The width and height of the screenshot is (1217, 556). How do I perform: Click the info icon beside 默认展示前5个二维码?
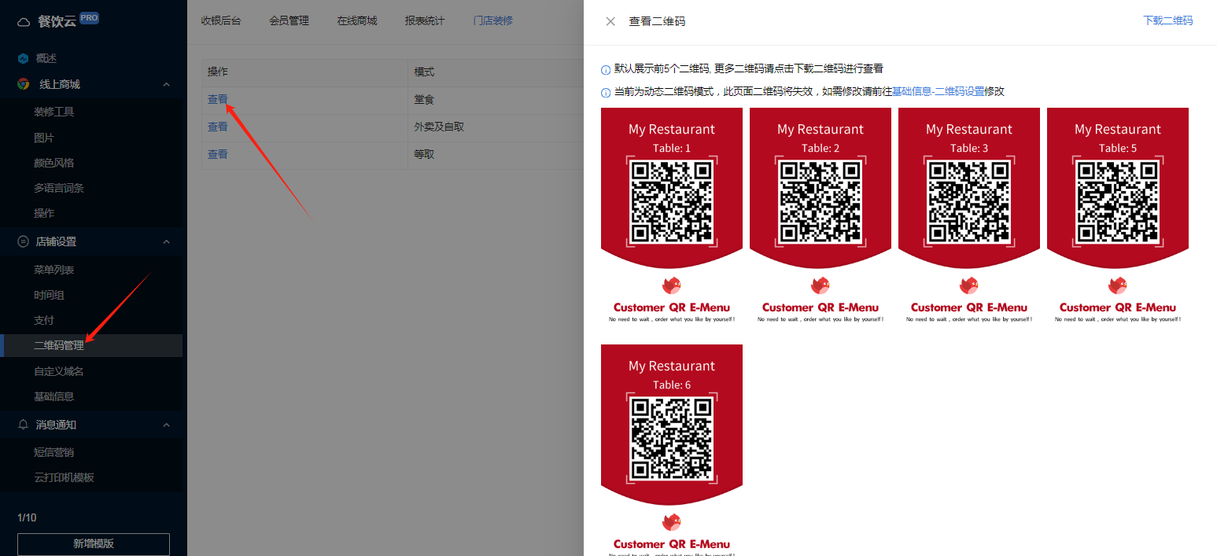(x=606, y=69)
